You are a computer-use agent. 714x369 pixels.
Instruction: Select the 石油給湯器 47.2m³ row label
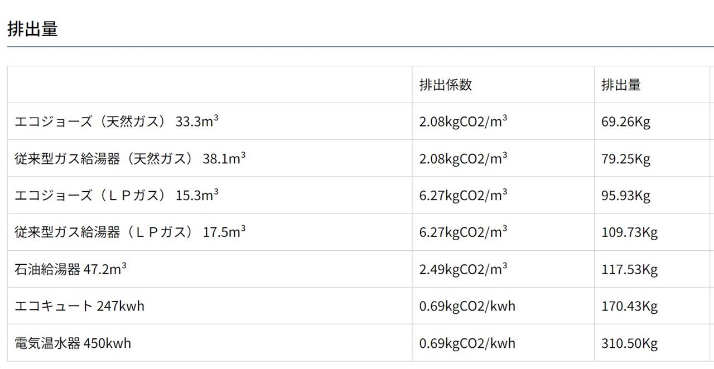70,269
